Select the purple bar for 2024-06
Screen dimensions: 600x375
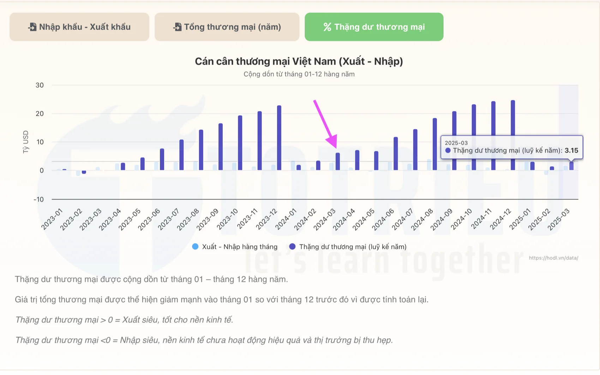pyautogui.click(x=396, y=154)
